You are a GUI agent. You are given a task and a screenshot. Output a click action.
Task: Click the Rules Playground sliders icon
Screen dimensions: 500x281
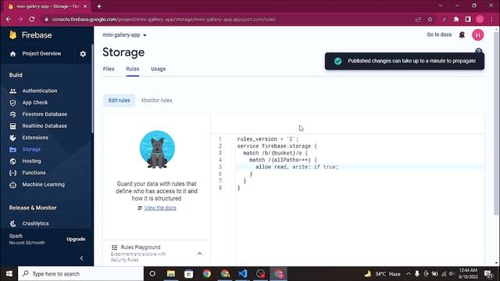click(x=114, y=247)
